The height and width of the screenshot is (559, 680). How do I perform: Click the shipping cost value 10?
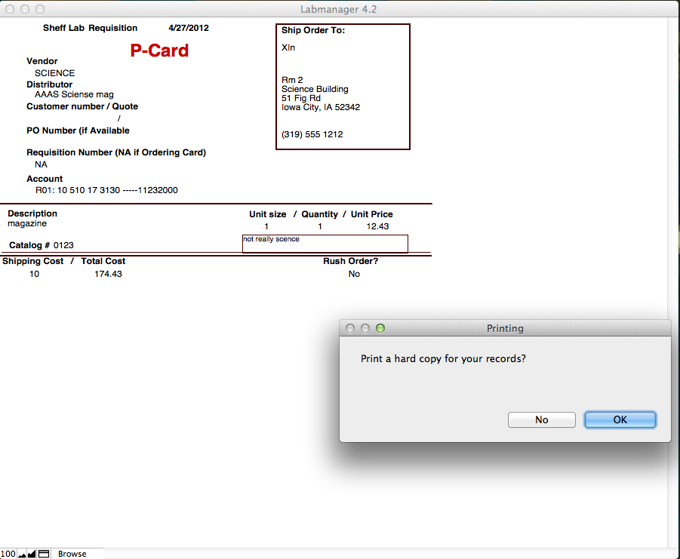(x=34, y=274)
